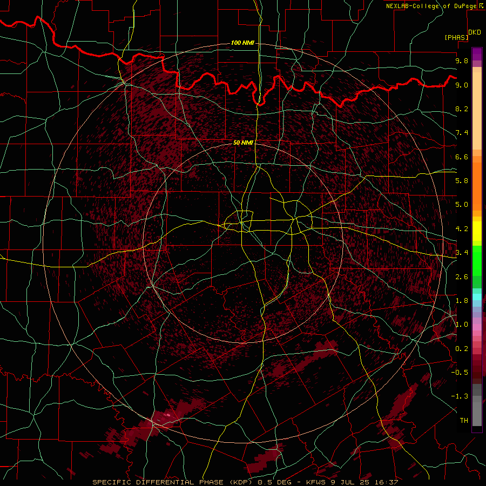
Task: Click the 8.2 value on color scale
Action: pos(462,109)
